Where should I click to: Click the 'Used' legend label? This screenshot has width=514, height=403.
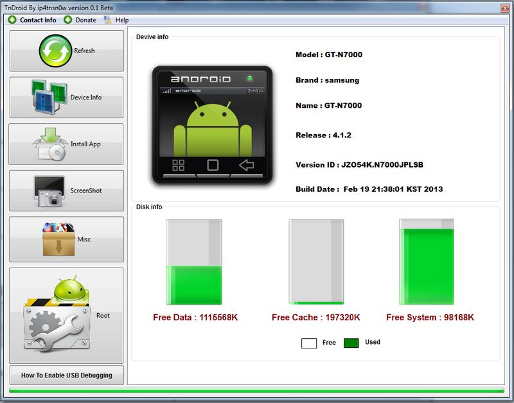point(373,342)
